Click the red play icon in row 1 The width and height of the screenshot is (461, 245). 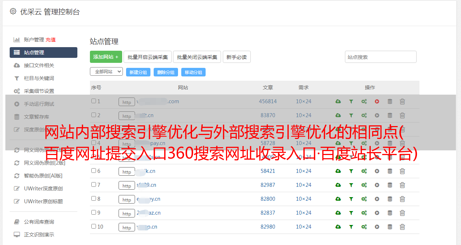[x=377, y=101]
